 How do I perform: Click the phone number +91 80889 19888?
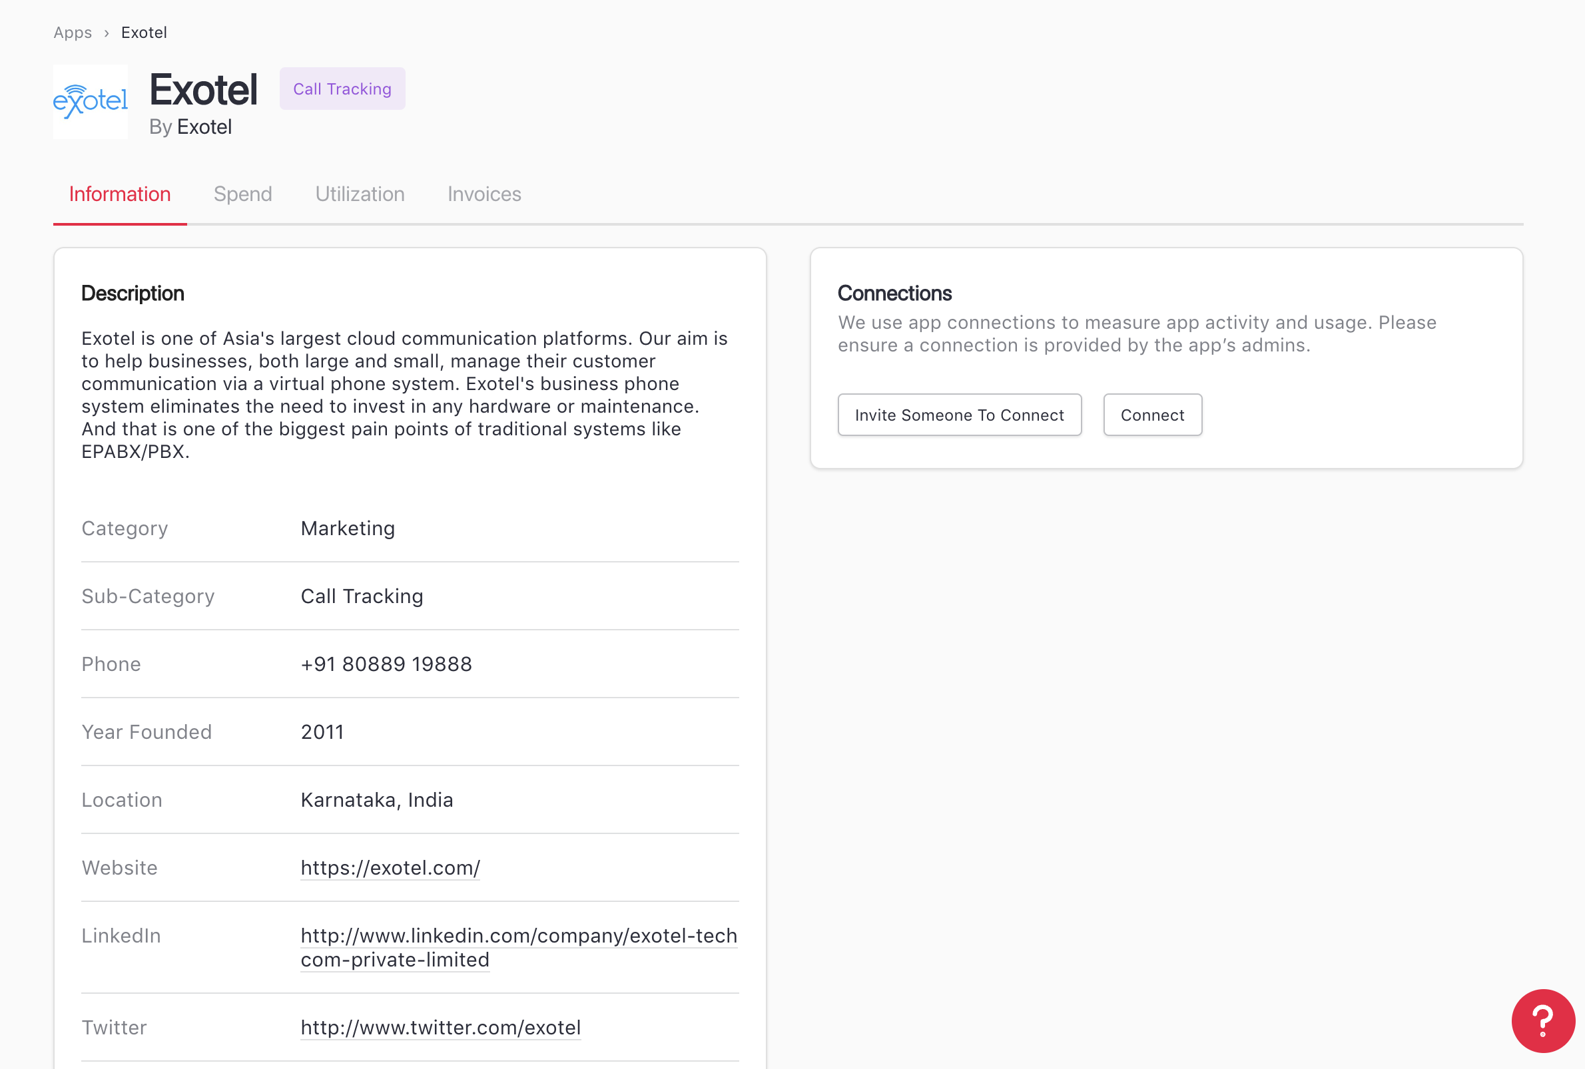386,664
